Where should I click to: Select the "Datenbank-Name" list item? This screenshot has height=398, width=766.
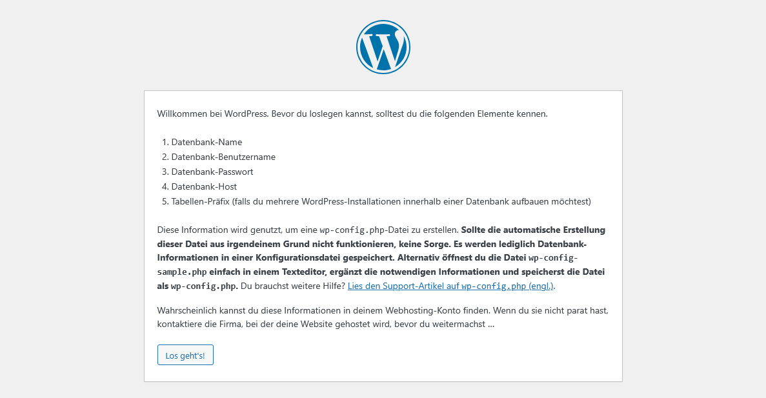[207, 142]
